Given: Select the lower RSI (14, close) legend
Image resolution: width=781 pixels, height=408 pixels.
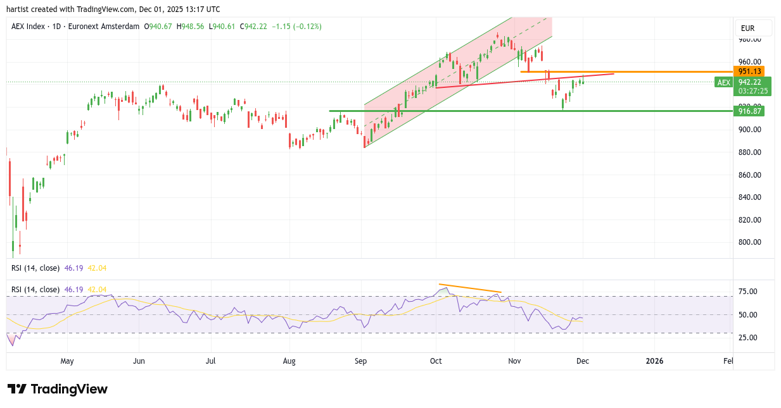Looking at the screenshot, I should pyautogui.click(x=34, y=290).
